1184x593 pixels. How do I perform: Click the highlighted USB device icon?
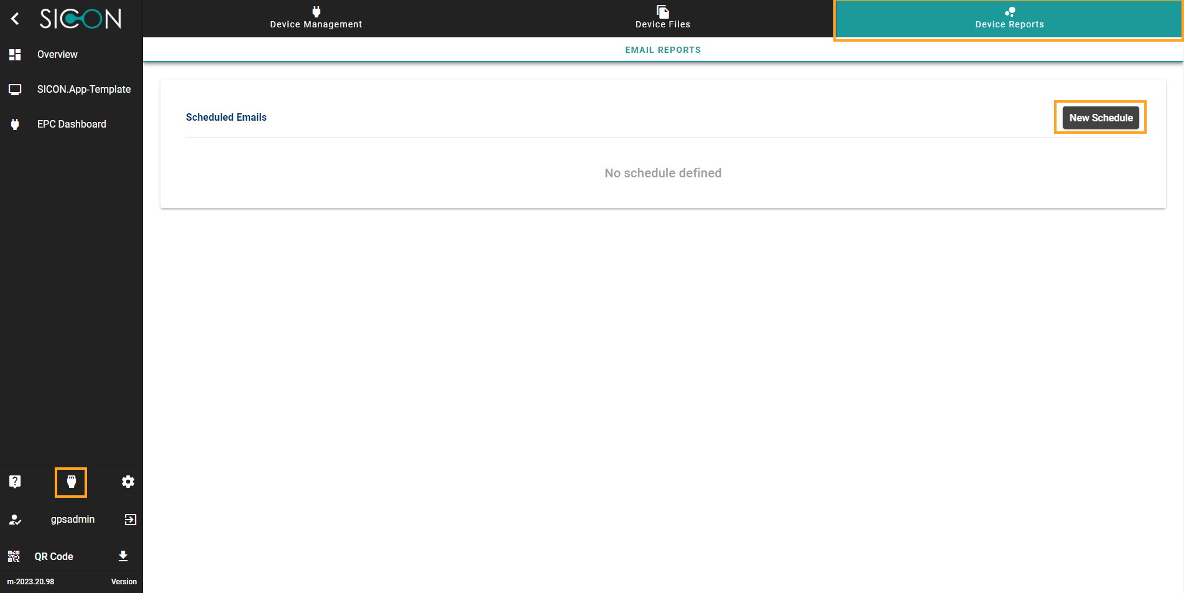coord(71,481)
